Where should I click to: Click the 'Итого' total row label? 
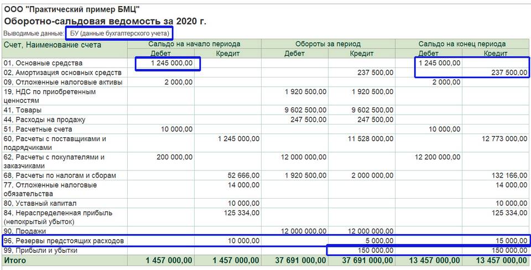pos(15,260)
